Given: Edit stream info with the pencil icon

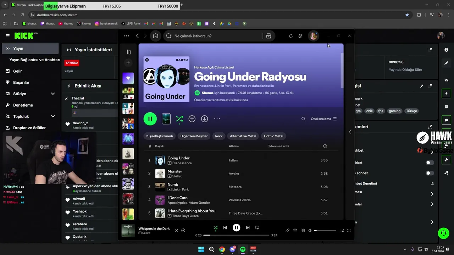Looking at the screenshot, I should coord(422,86).
